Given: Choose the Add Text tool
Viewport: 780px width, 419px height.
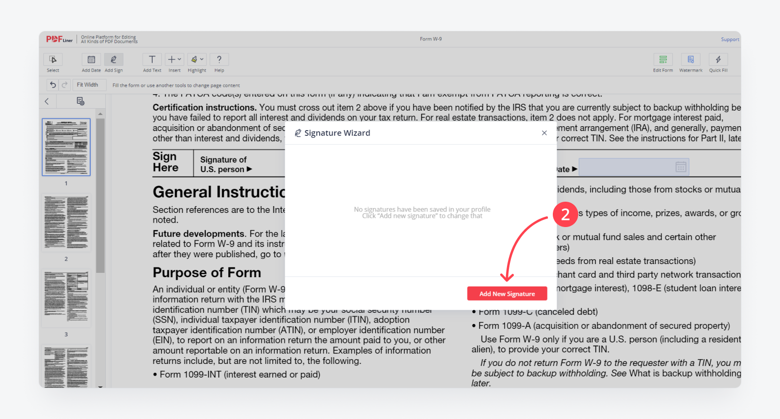Looking at the screenshot, I should tap(152, 59).
